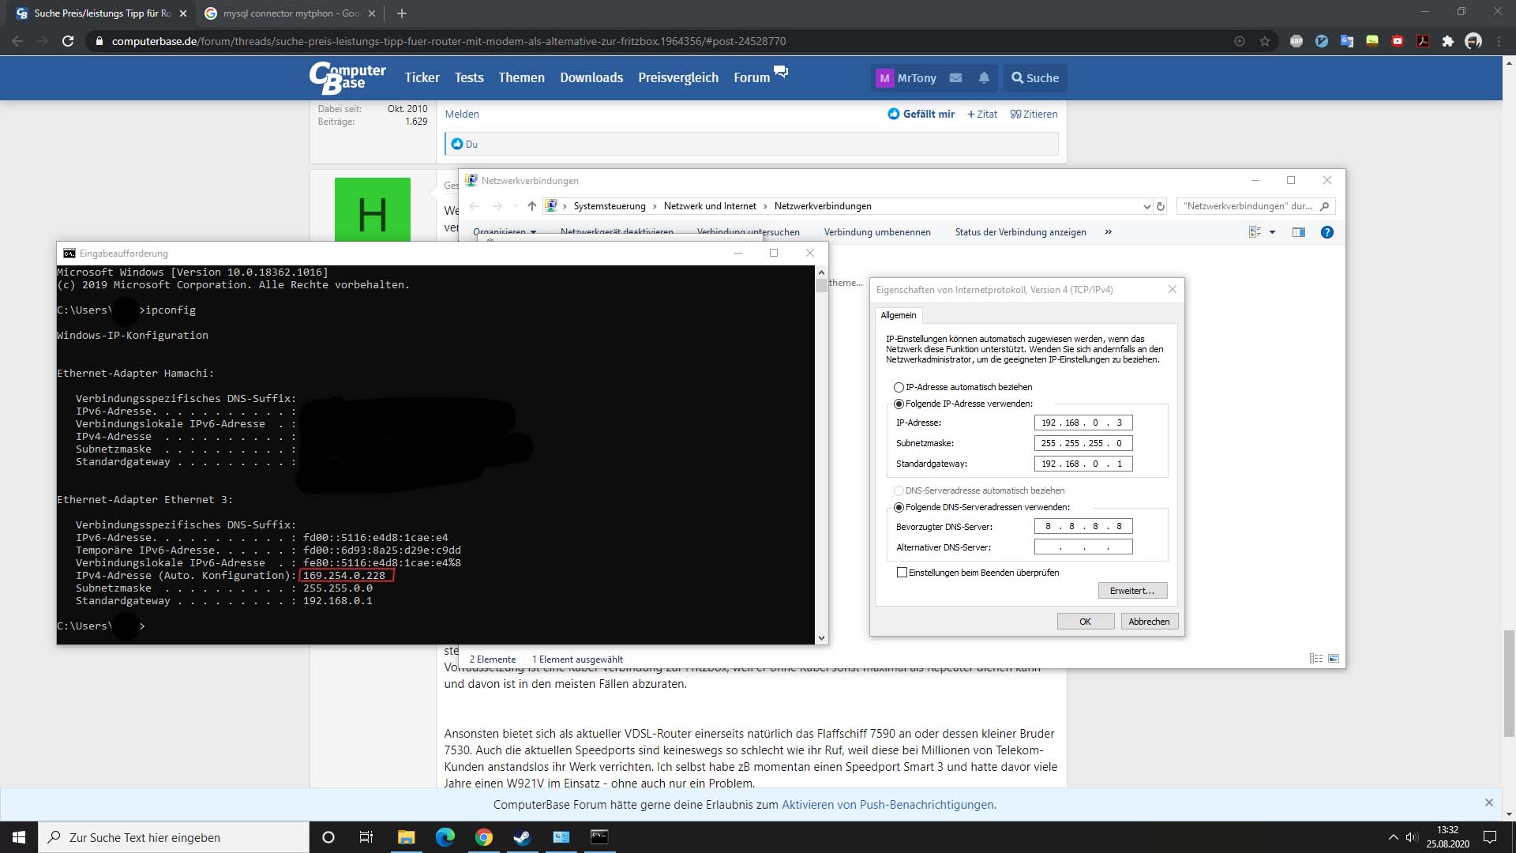The height and width of the screenshot is (853, 1516).
Task: Check 'Einstellungen beim Beenden überprüfen'
Action: tap(902, 573)
